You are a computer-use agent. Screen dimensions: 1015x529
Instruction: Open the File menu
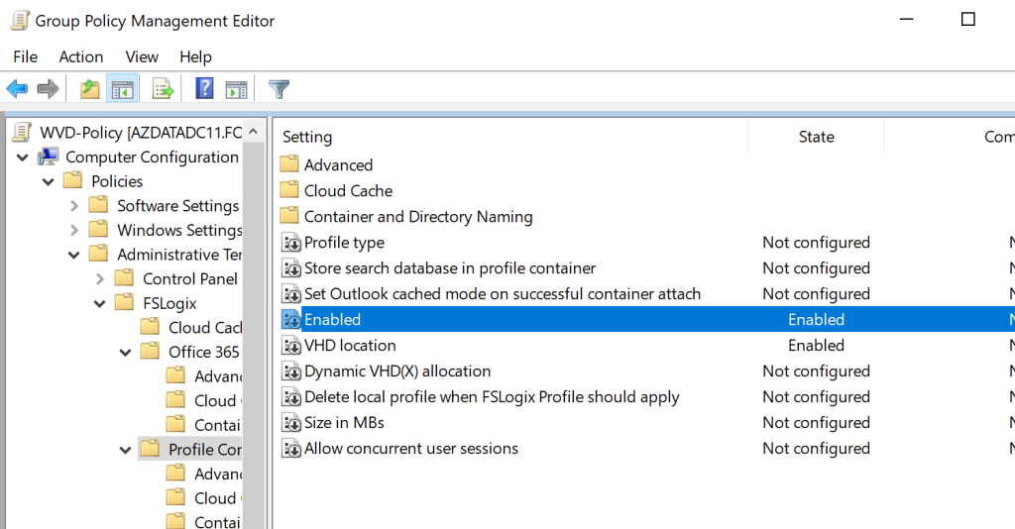25,56
